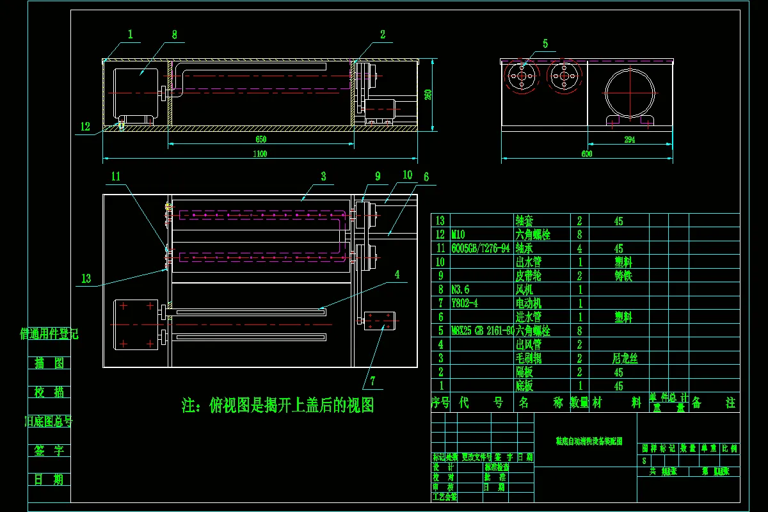768x512 pixels.
Task: Click the note 俯视图是揭开上盖后的视图
Action: (x=280, y=404)
